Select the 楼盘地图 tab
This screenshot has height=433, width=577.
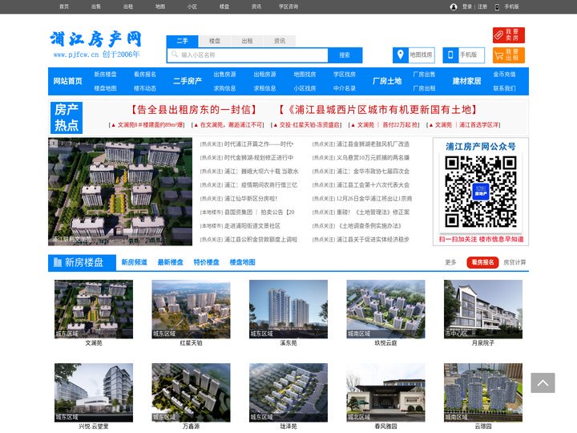[x=243, y=262]
